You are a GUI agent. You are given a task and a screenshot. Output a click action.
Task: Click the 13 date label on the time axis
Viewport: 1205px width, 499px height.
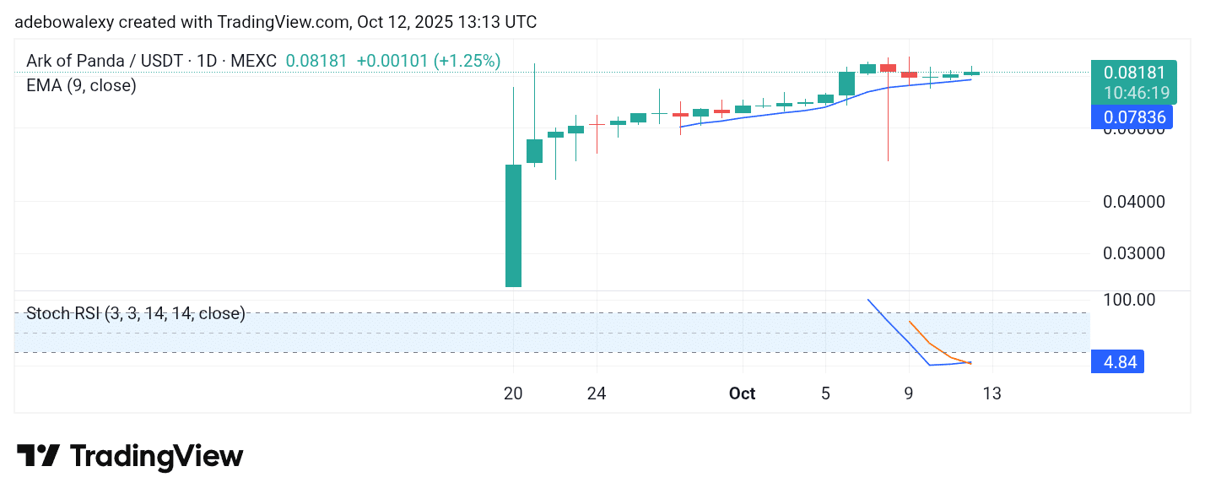[x=992, y=393]
